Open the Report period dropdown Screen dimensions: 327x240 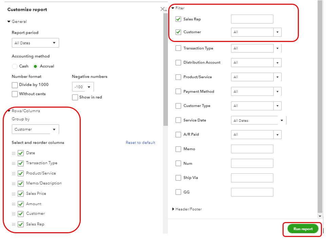(x=35, y=43)
